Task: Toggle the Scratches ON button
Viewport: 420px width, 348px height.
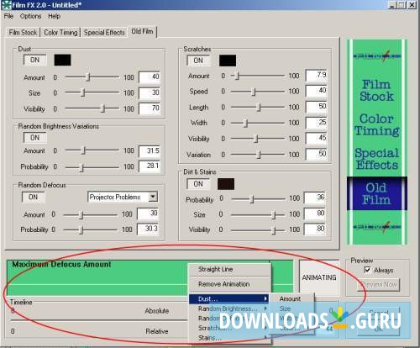Action: point(198,61)
